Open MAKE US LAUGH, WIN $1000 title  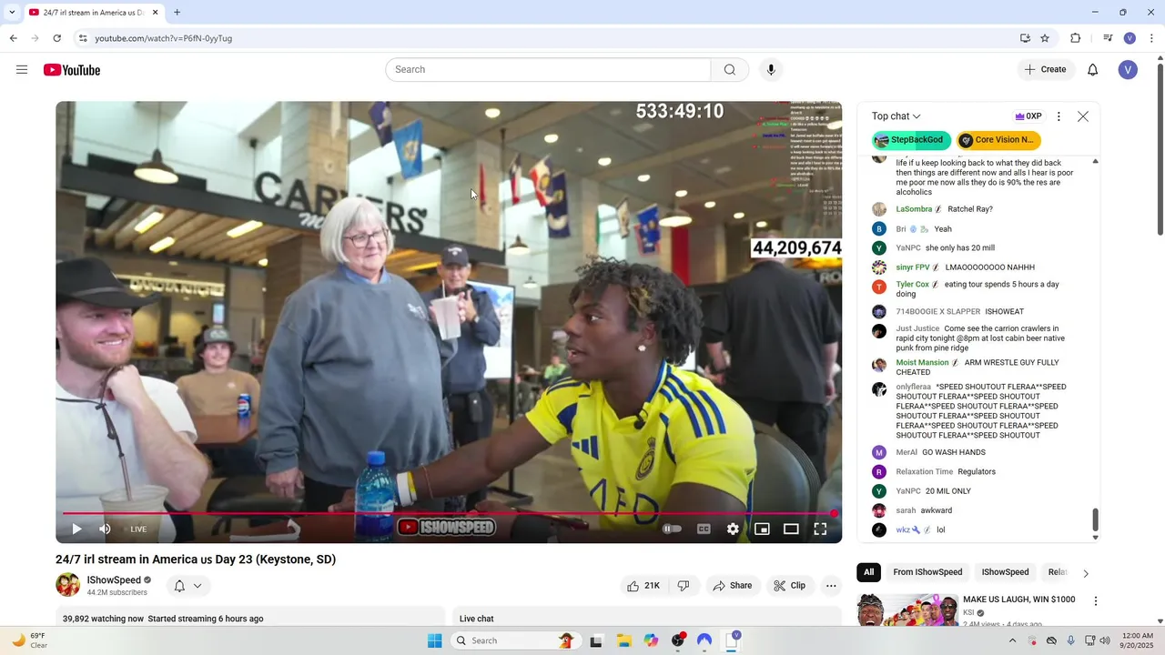[1019, 600]
